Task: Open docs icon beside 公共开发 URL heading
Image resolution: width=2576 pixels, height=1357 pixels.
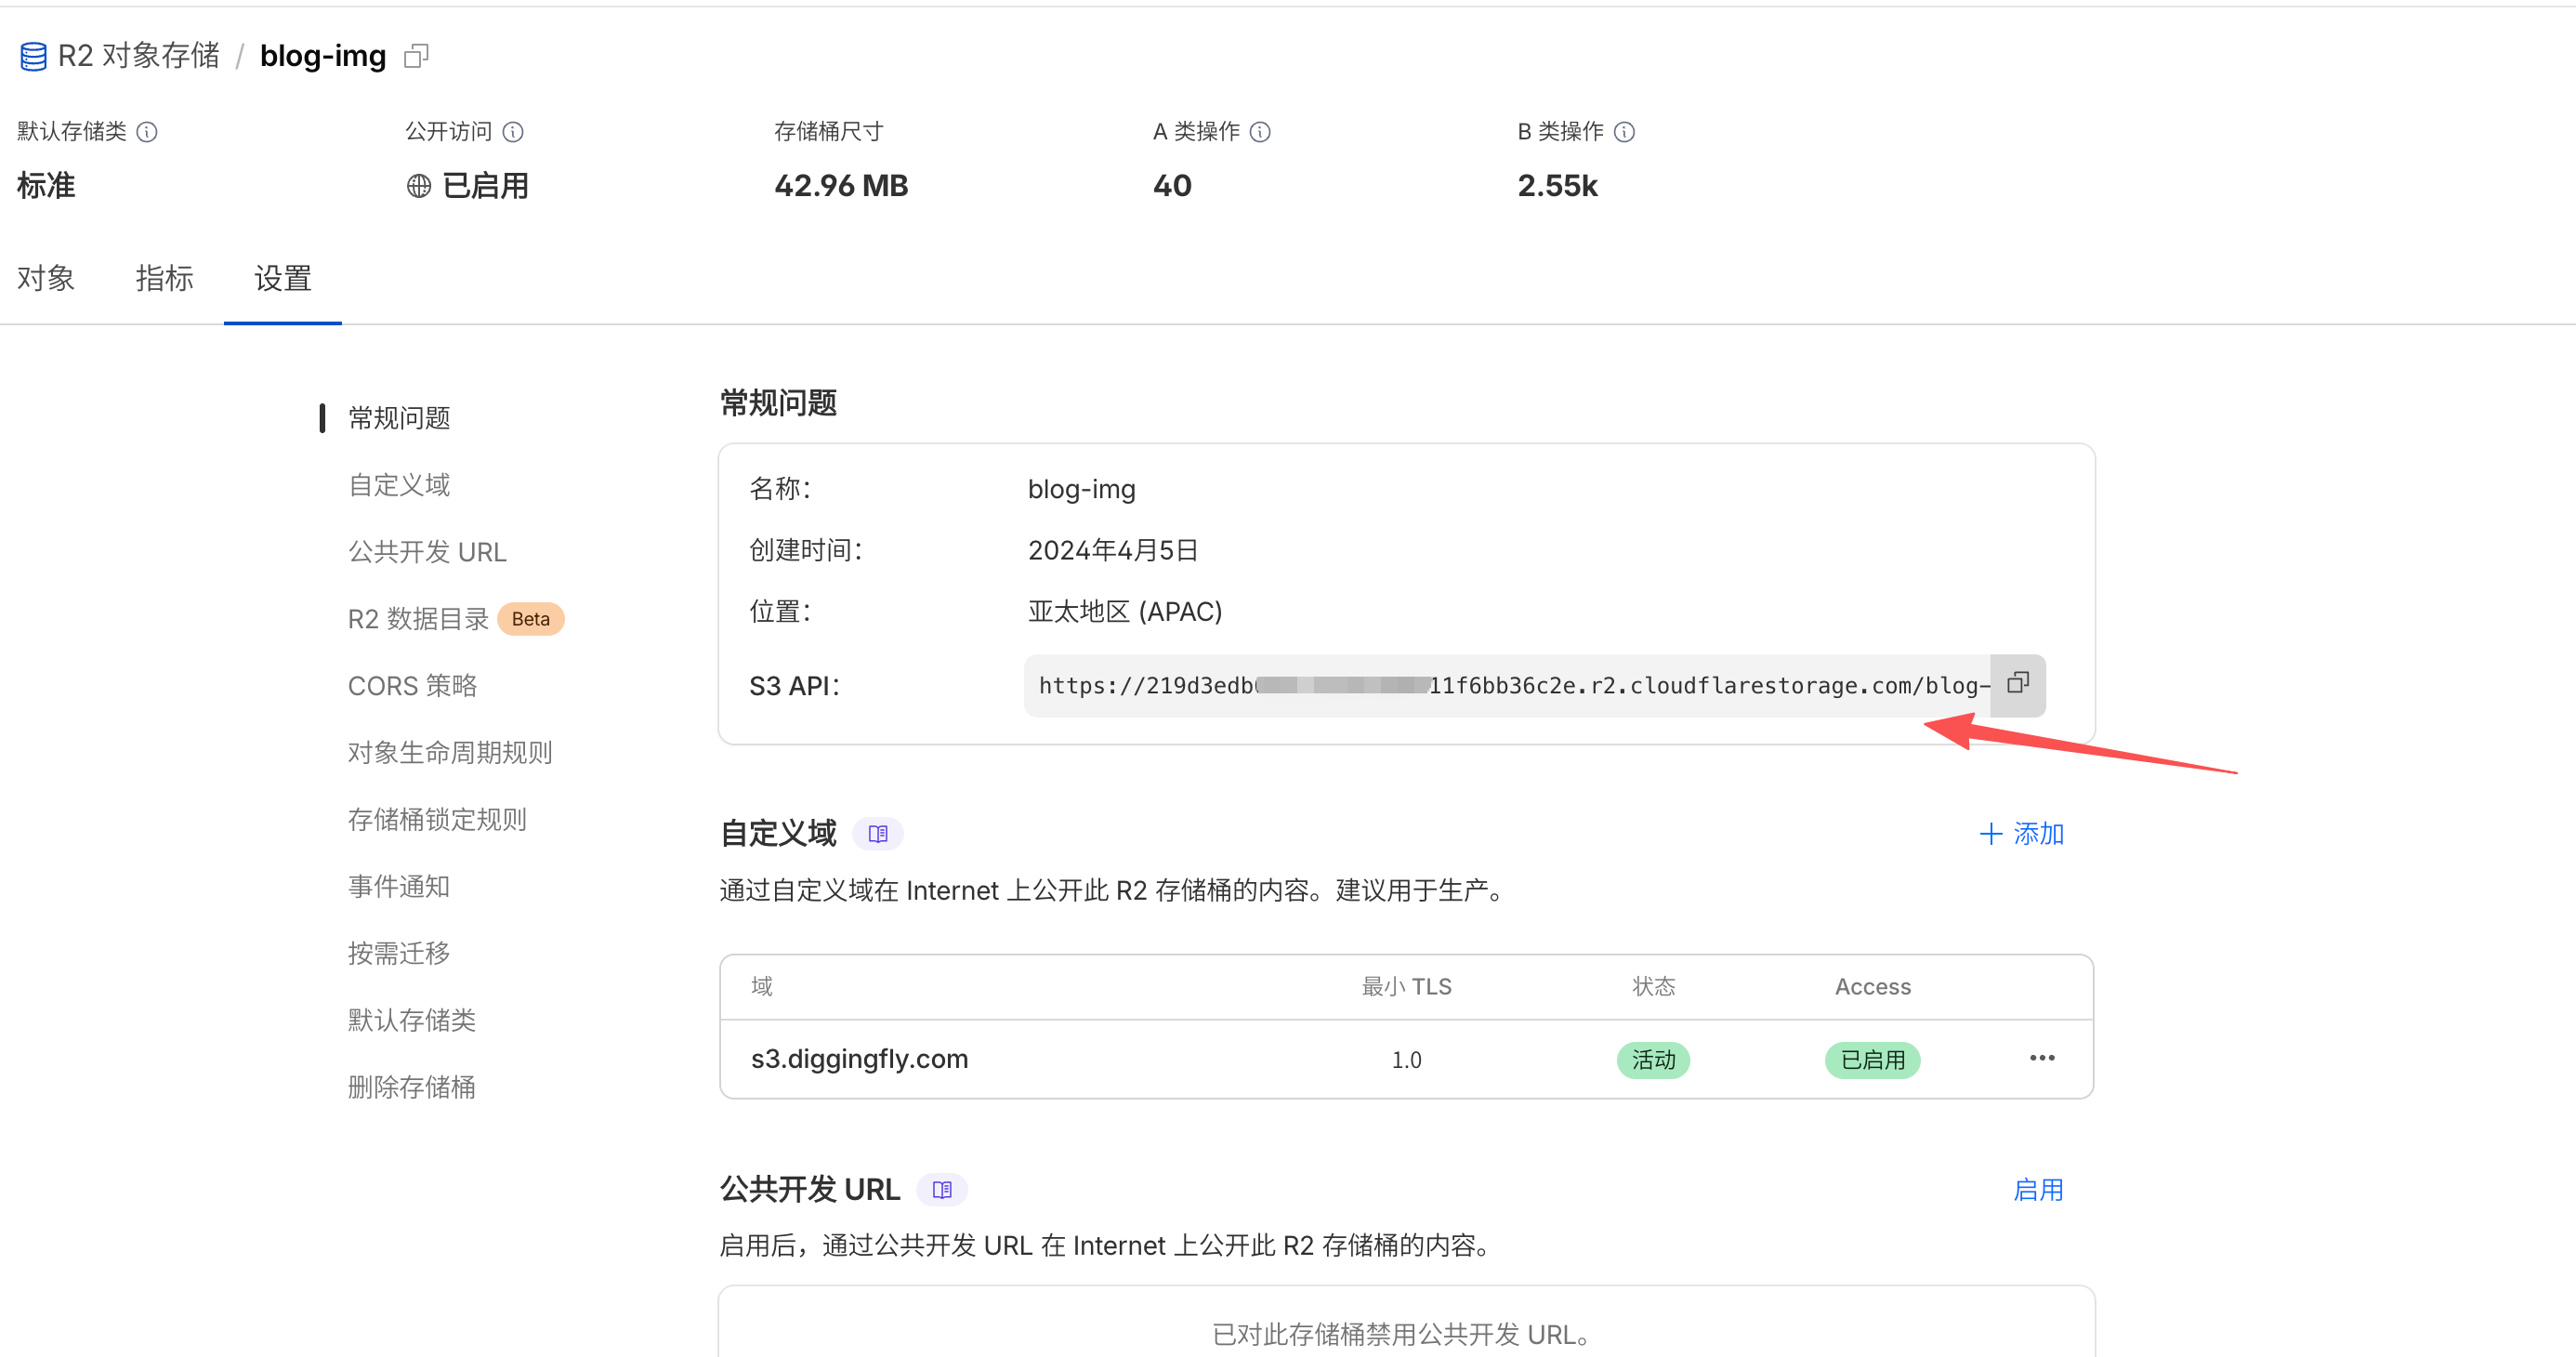Action: 941,1189
